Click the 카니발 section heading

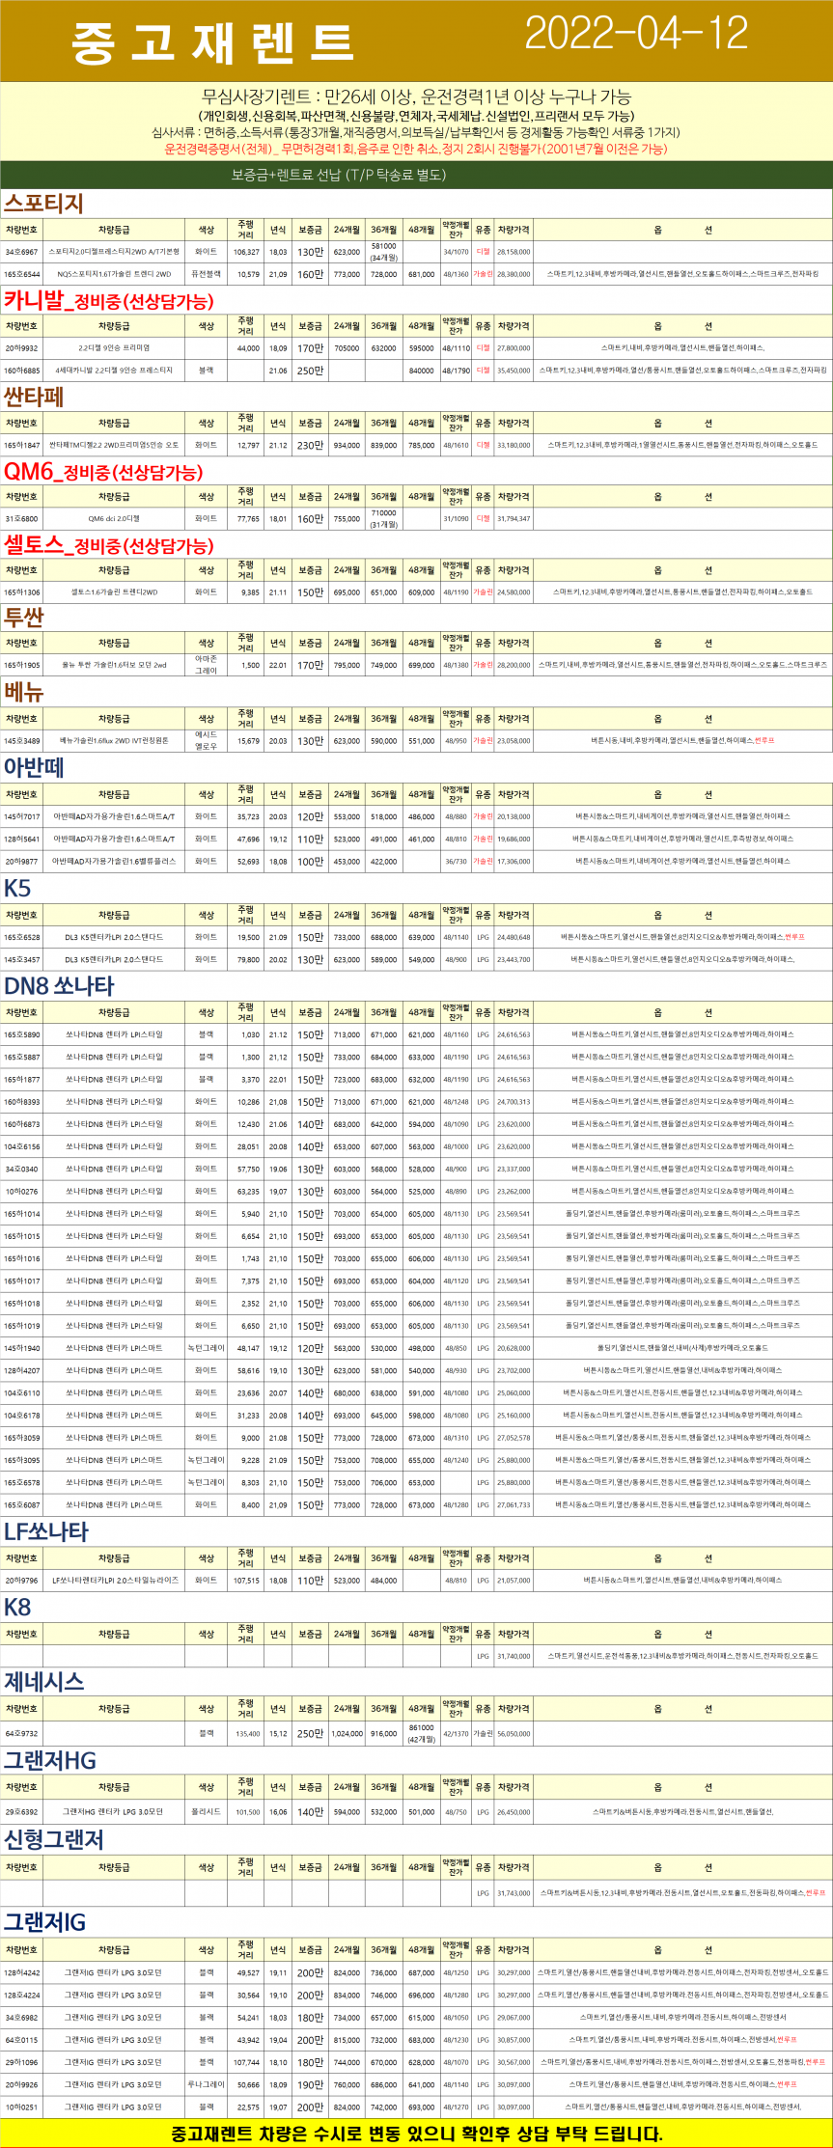(109, 300)
